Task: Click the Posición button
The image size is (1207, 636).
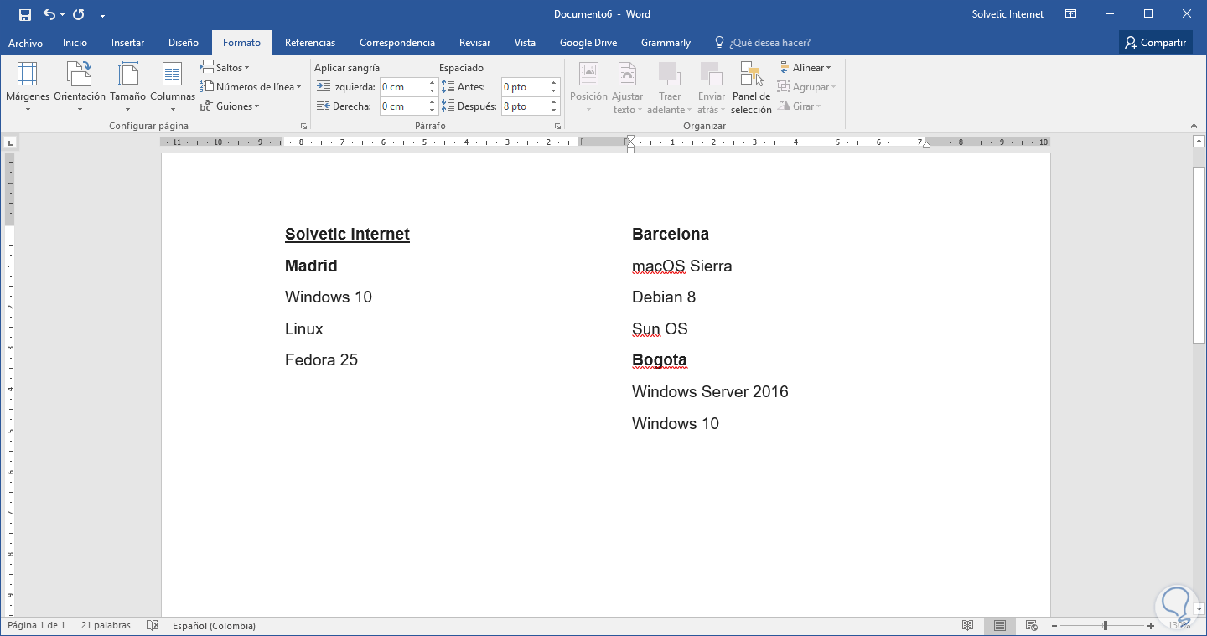Action: click(588, 87)
